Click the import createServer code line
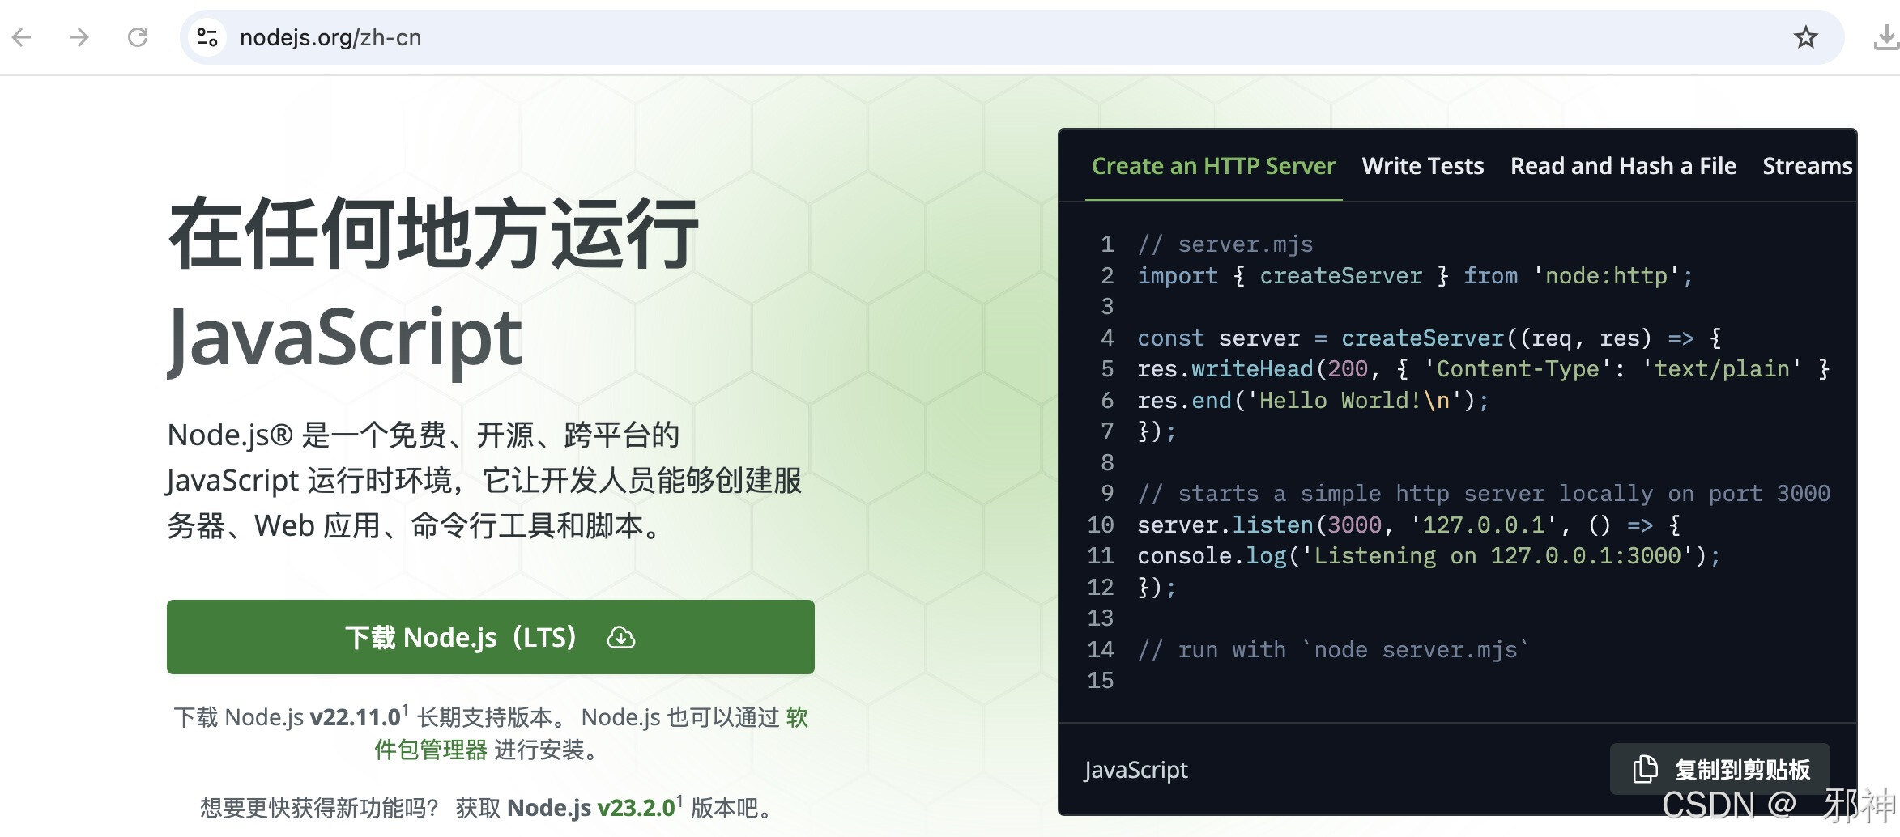Viewport: 1900px width, 837px height. coord(1415,276)
